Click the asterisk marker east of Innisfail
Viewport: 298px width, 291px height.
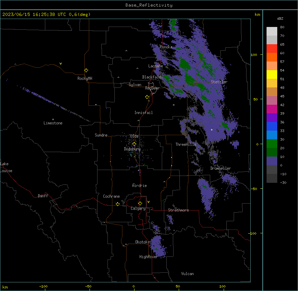(x=174, y=105)
